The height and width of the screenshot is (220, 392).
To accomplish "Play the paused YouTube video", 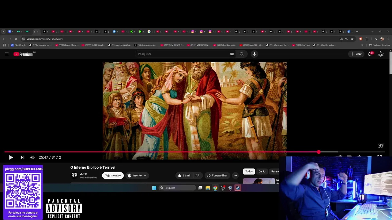I will (11, 157).
